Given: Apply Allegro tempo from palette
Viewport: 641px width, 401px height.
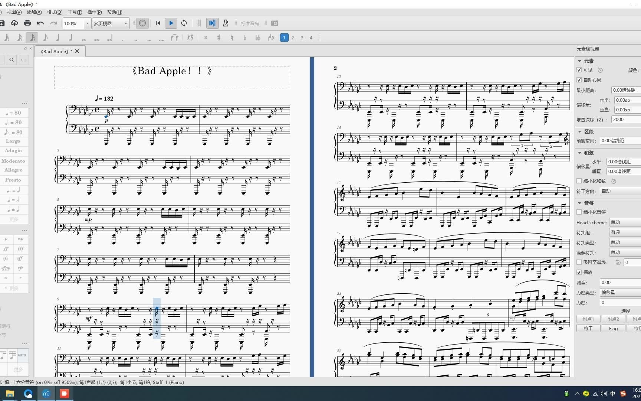Looking at the screenshot, I should click(13, 170).
